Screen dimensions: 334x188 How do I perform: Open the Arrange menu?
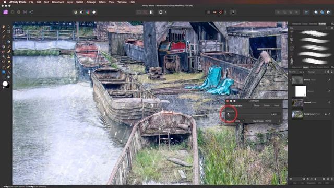click(x=91, y=2)
